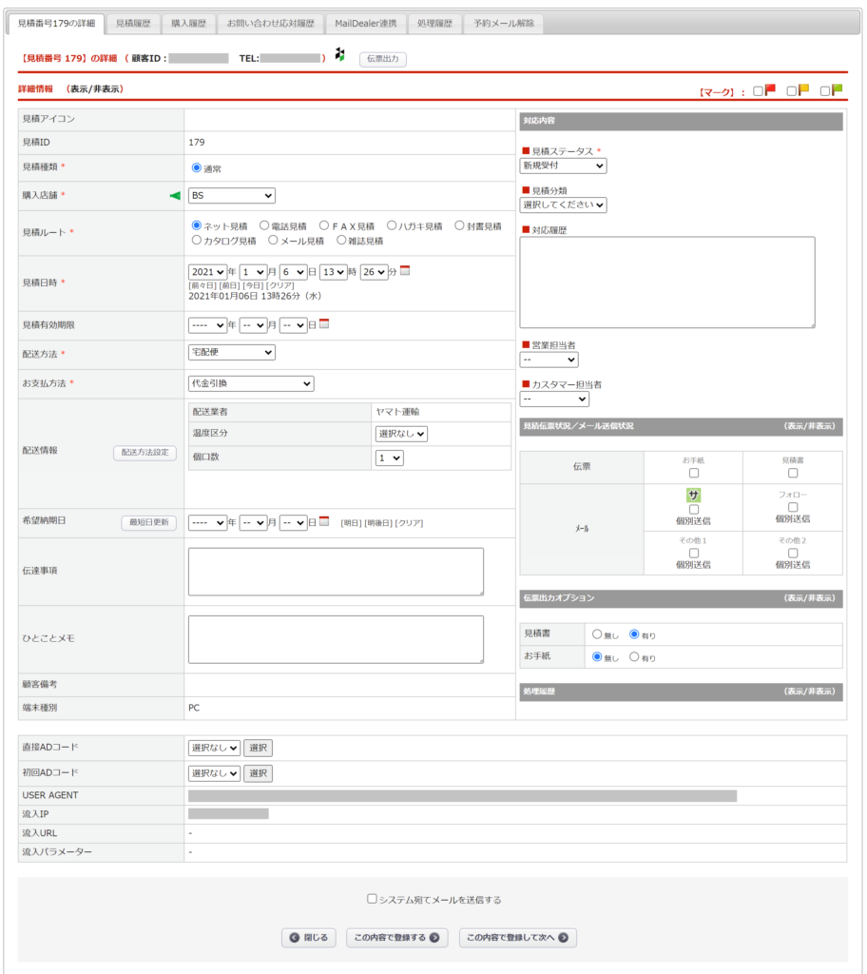Click the black-green icon next to TEL
867x974 pixels.
[x=339, y=55]
